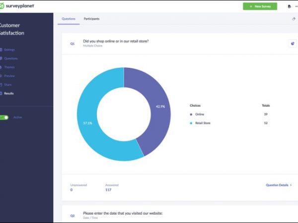
Task: Open Share in the sidebar
Action: pyautogui.click(x=8, y=84)
